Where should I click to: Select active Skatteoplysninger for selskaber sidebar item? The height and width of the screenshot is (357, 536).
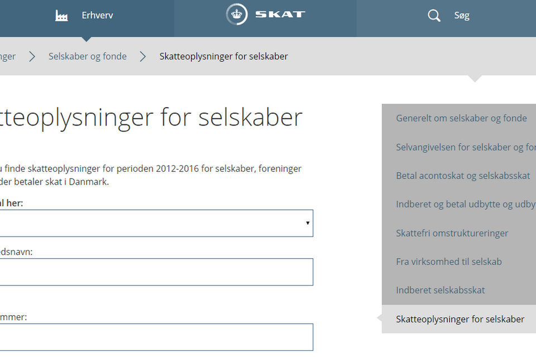point(460,319)
